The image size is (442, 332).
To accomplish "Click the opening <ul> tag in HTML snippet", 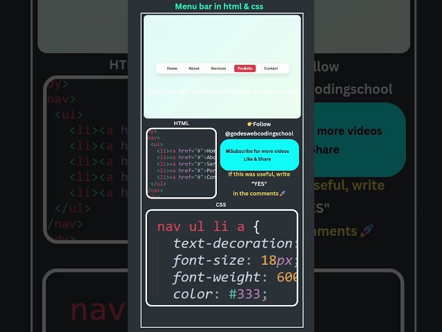I will tap(157, 145).
